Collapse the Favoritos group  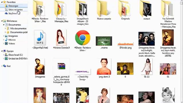[x=2, y=2]
